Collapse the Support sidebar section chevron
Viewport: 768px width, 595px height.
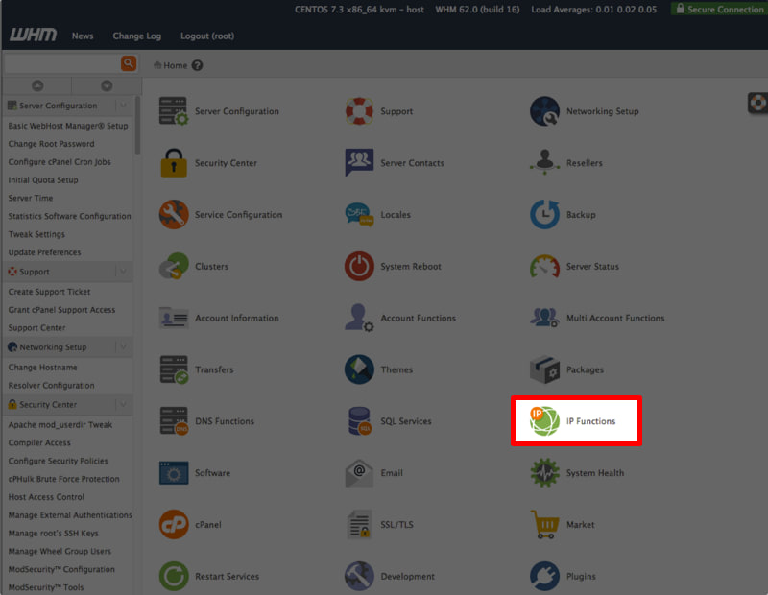point(124,272)
